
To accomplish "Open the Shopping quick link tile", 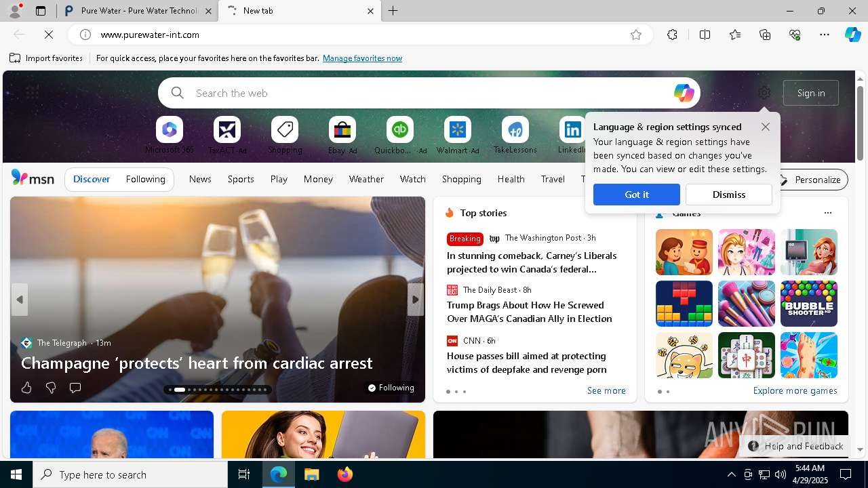I will (285, 136).
